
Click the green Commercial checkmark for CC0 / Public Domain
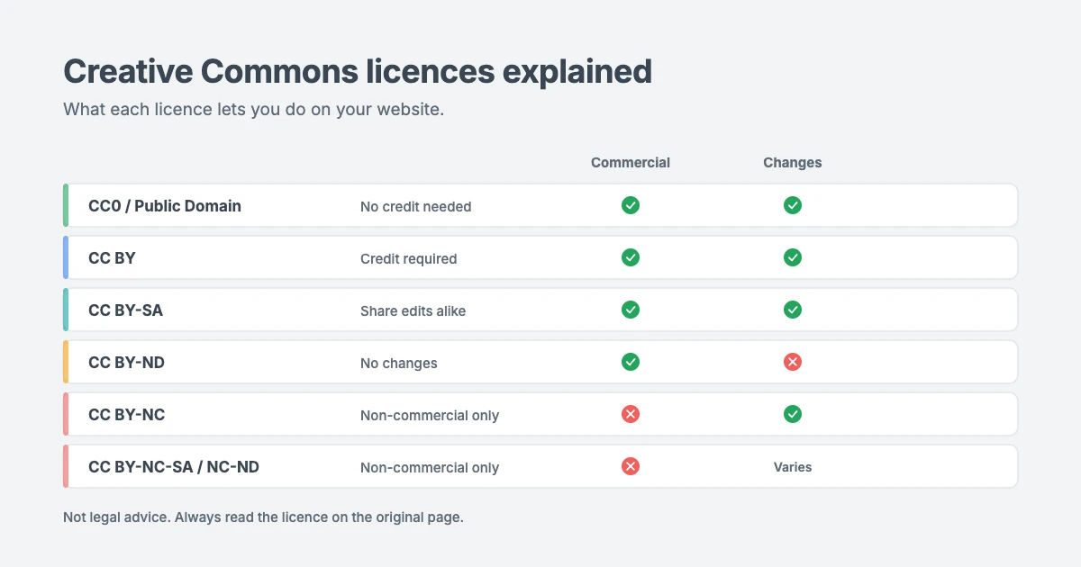631,205
